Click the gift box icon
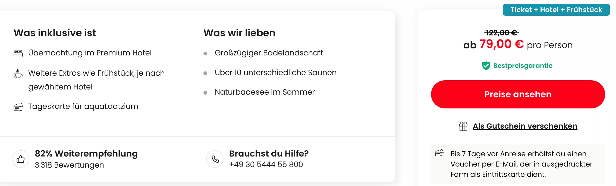The width and height of the screenshot is (616, 186). coord(463,126)
